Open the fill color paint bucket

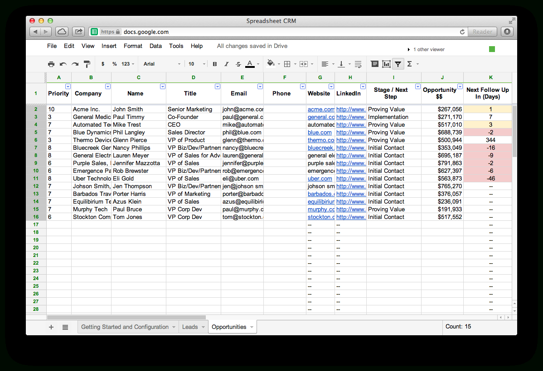(271, 64)
